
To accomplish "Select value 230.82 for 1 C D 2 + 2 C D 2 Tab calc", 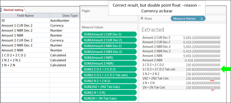I will coord(203,69).
